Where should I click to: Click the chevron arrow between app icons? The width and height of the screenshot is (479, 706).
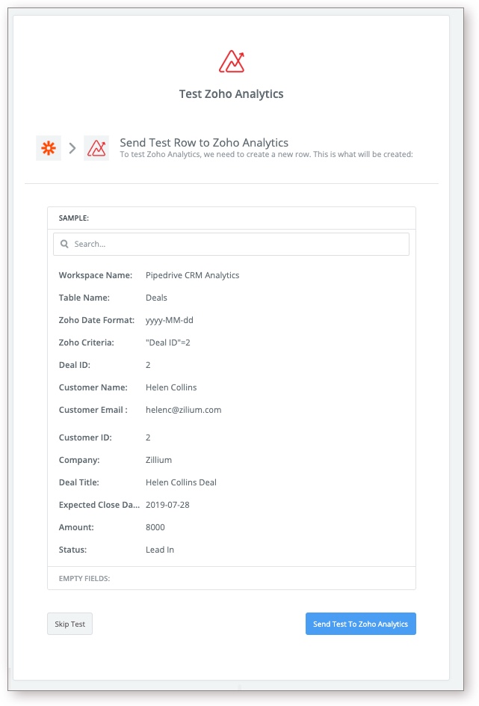(x=72, y=148)
